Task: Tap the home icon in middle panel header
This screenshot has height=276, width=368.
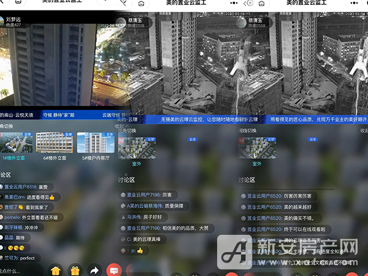Action: (141, 4)
